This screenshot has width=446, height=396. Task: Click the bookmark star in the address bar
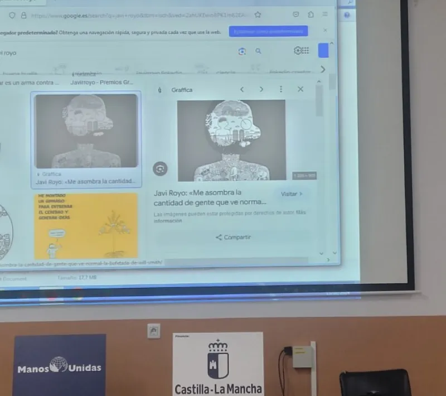pyautogui.click(x=258, y=15)
